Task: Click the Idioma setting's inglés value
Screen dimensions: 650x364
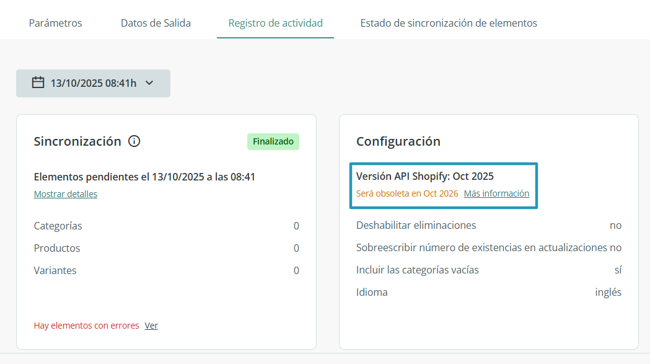Action: coord(608,292)
